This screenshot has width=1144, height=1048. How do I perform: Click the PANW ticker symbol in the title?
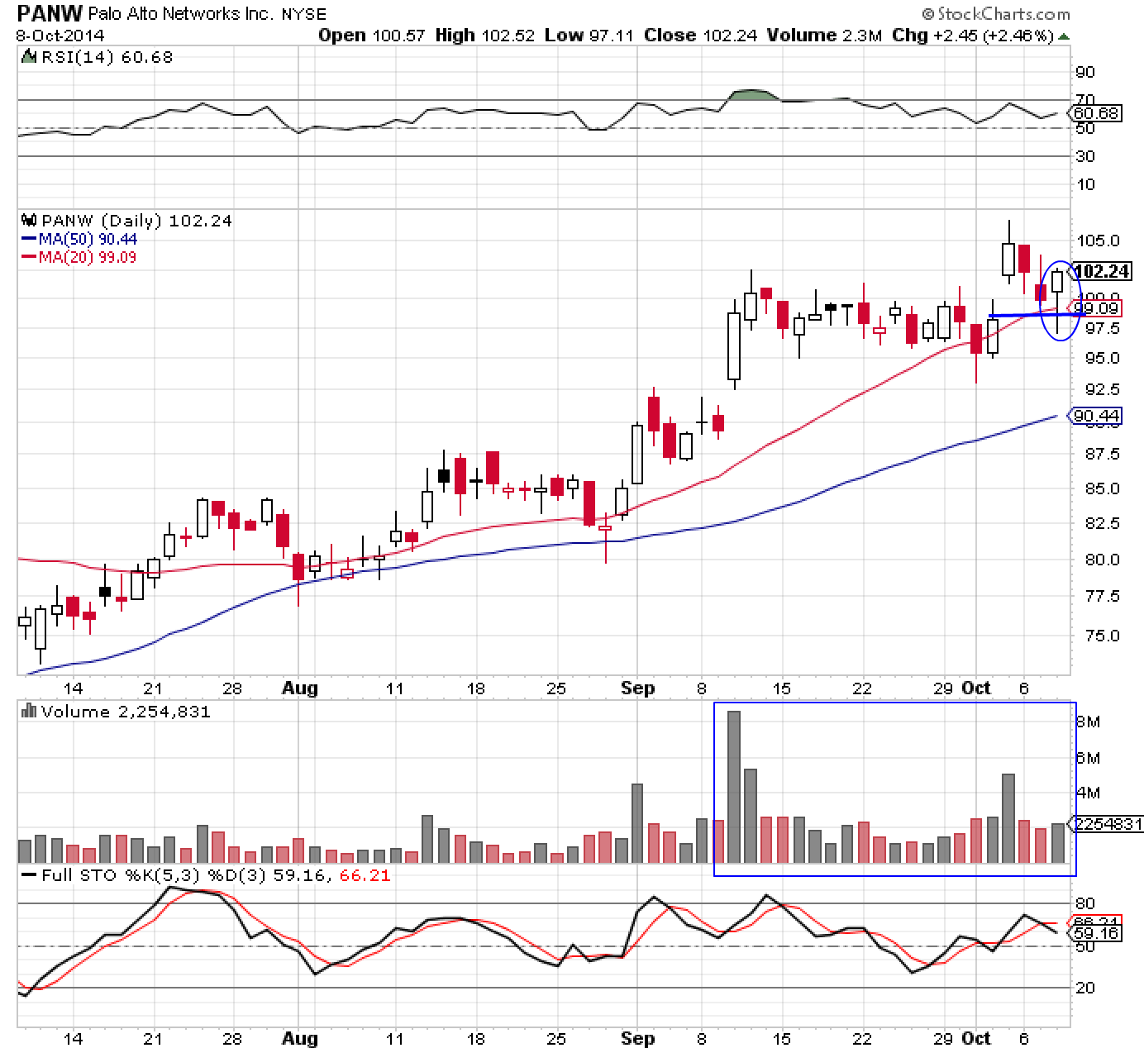click(48, 13)
